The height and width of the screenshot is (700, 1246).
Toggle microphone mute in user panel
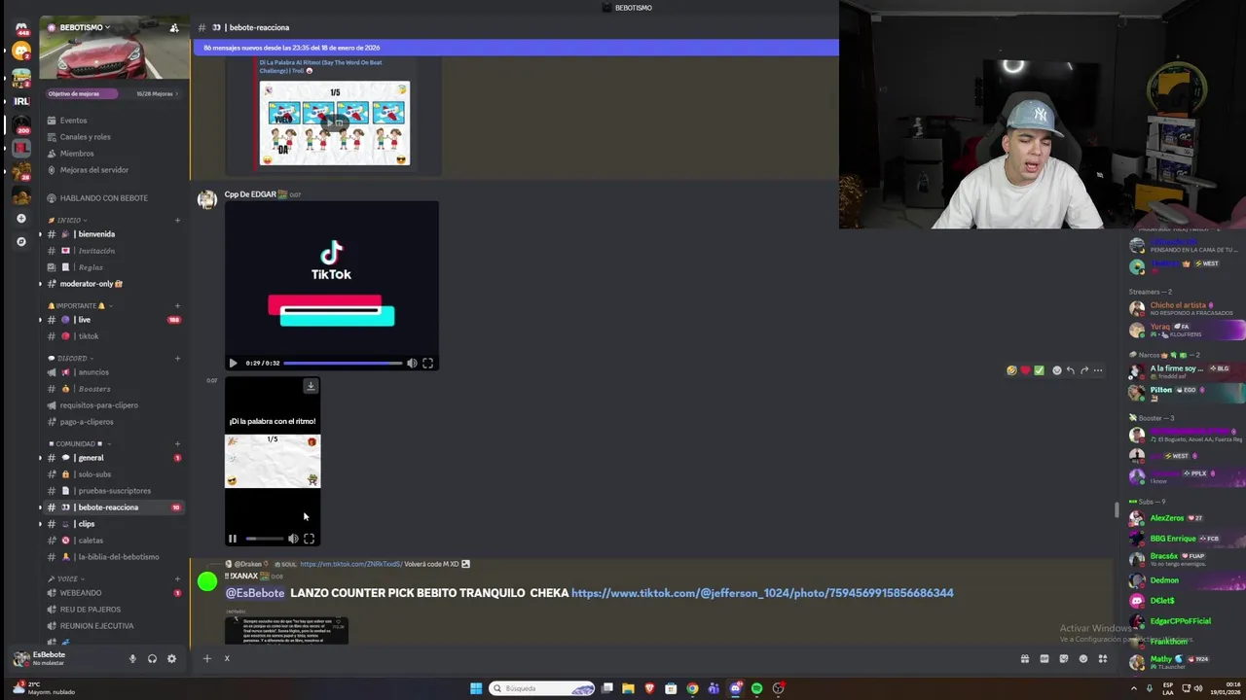pyautogui.click(x=132, y=659)
